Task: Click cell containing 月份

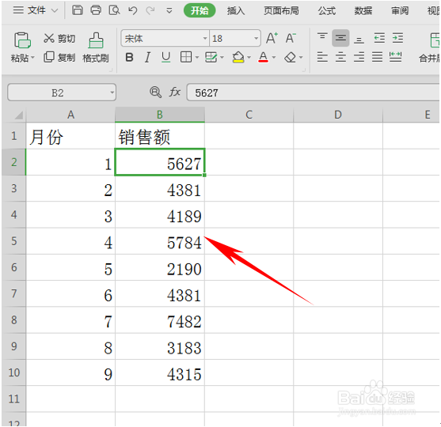Action: click(70, 136)
